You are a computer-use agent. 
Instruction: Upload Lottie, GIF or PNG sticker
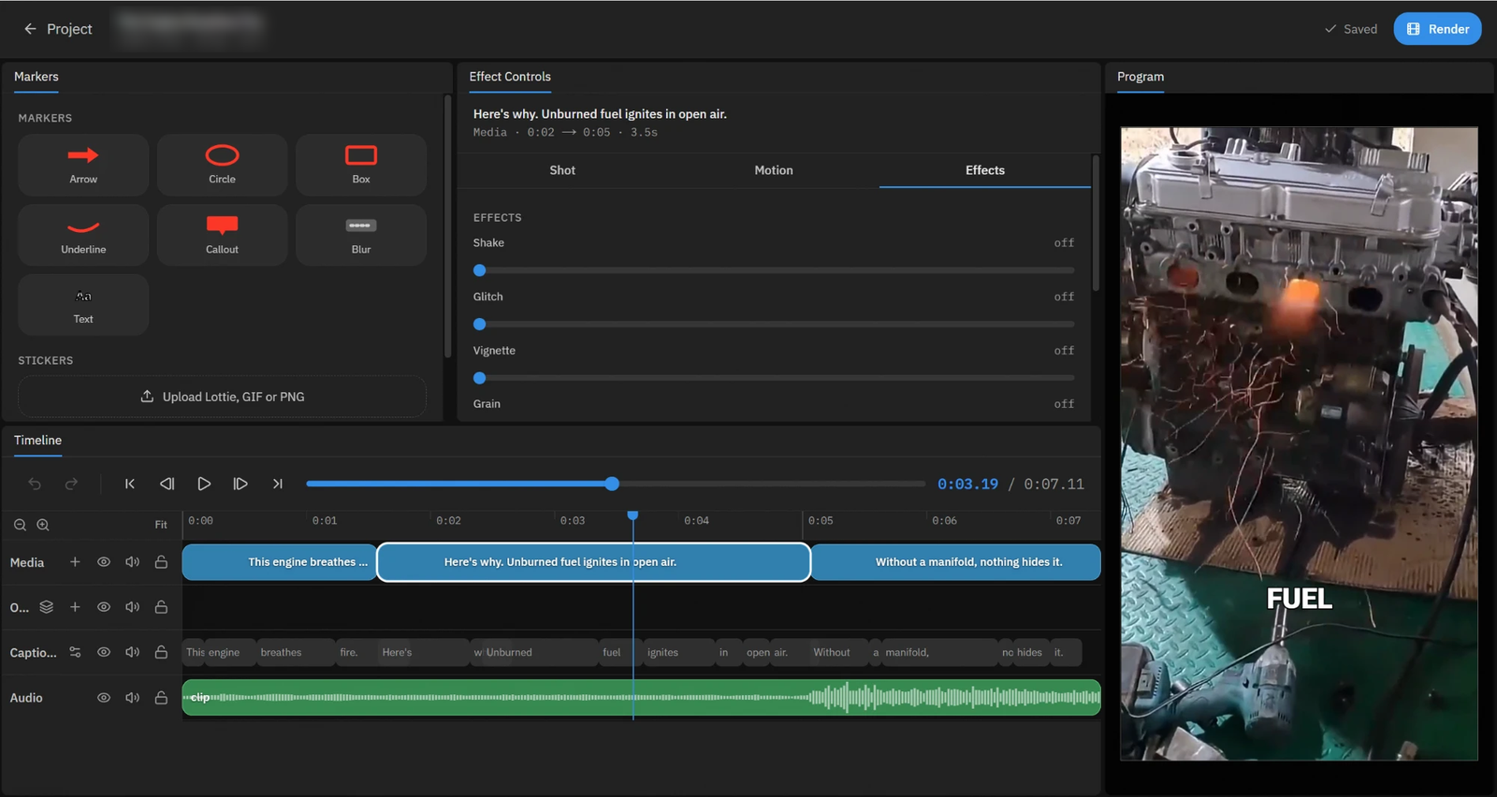point(222,397)
